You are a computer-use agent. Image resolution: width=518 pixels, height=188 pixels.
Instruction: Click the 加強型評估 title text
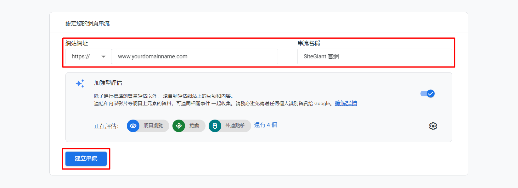[x=108, y=83]
